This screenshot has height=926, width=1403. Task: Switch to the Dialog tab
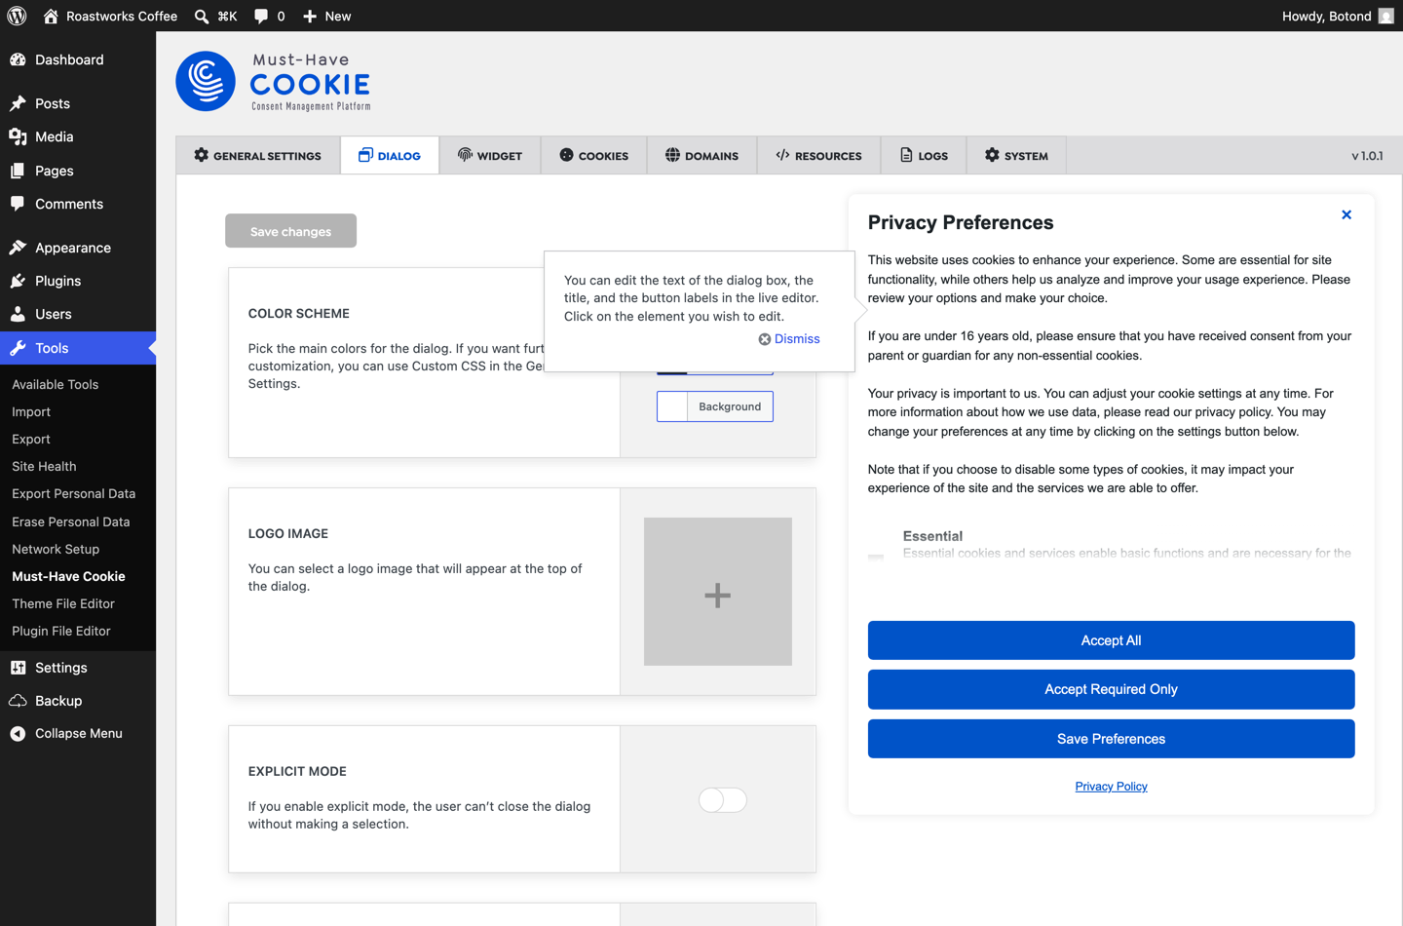click(x=390, y=156)
